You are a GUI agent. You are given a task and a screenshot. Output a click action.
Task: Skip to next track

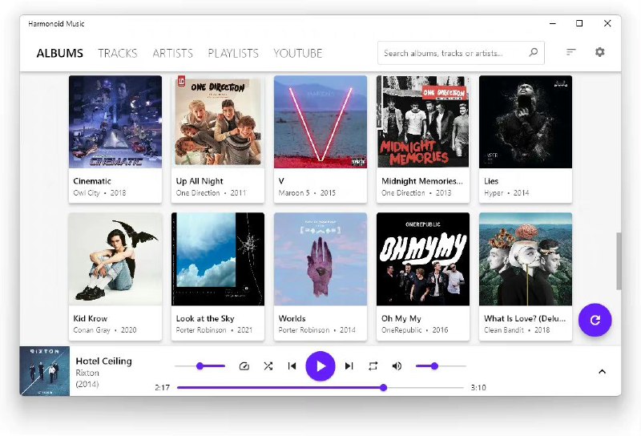(349, 366)
